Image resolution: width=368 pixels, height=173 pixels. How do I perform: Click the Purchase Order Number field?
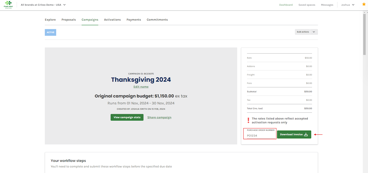pyautogui.click(x=260, y=135)
